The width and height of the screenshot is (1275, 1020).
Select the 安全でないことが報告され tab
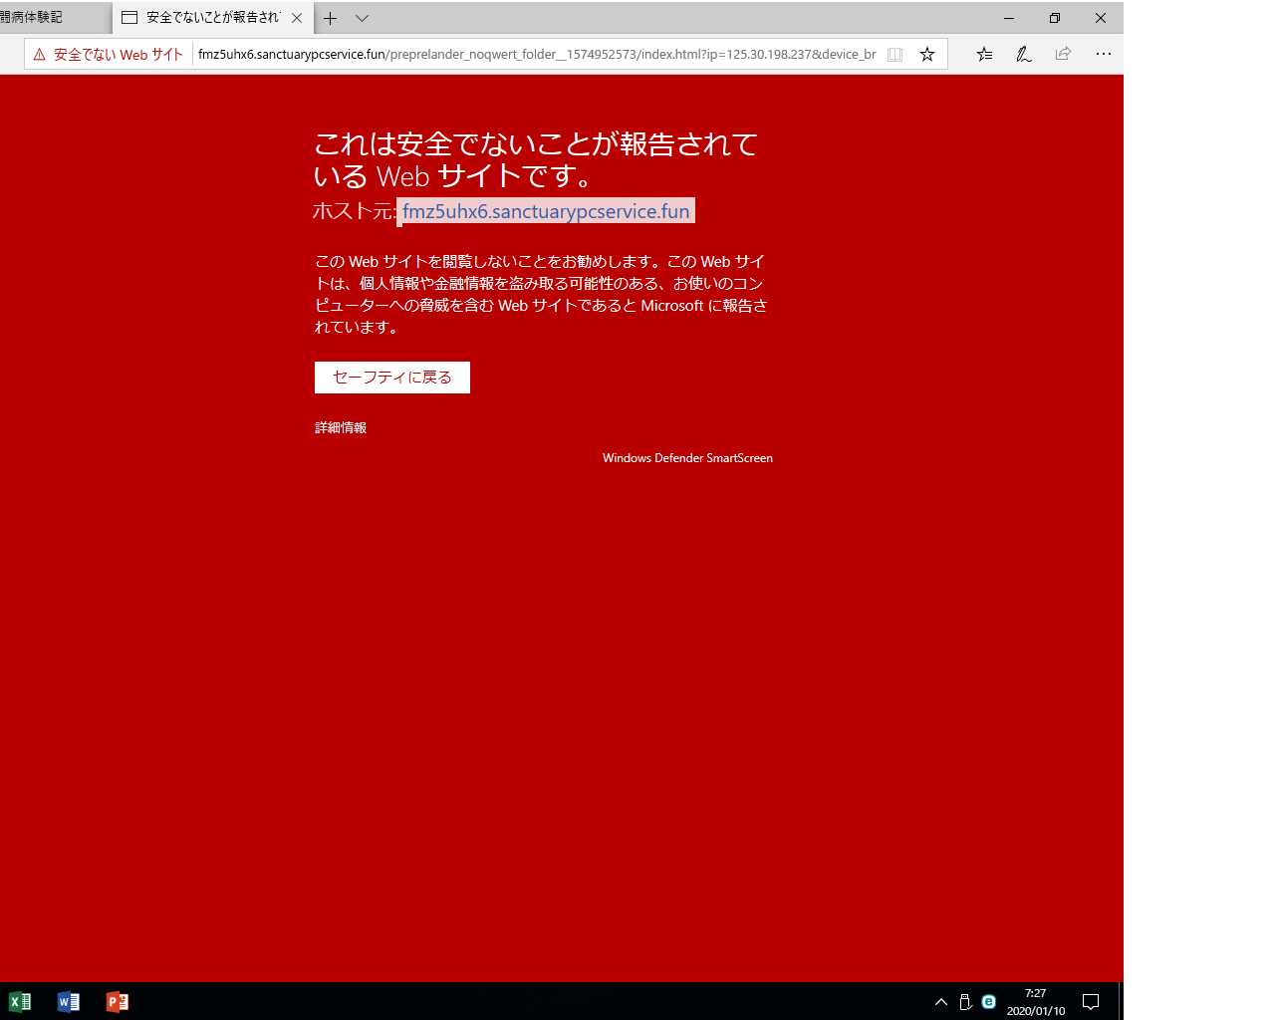point(212,18)
